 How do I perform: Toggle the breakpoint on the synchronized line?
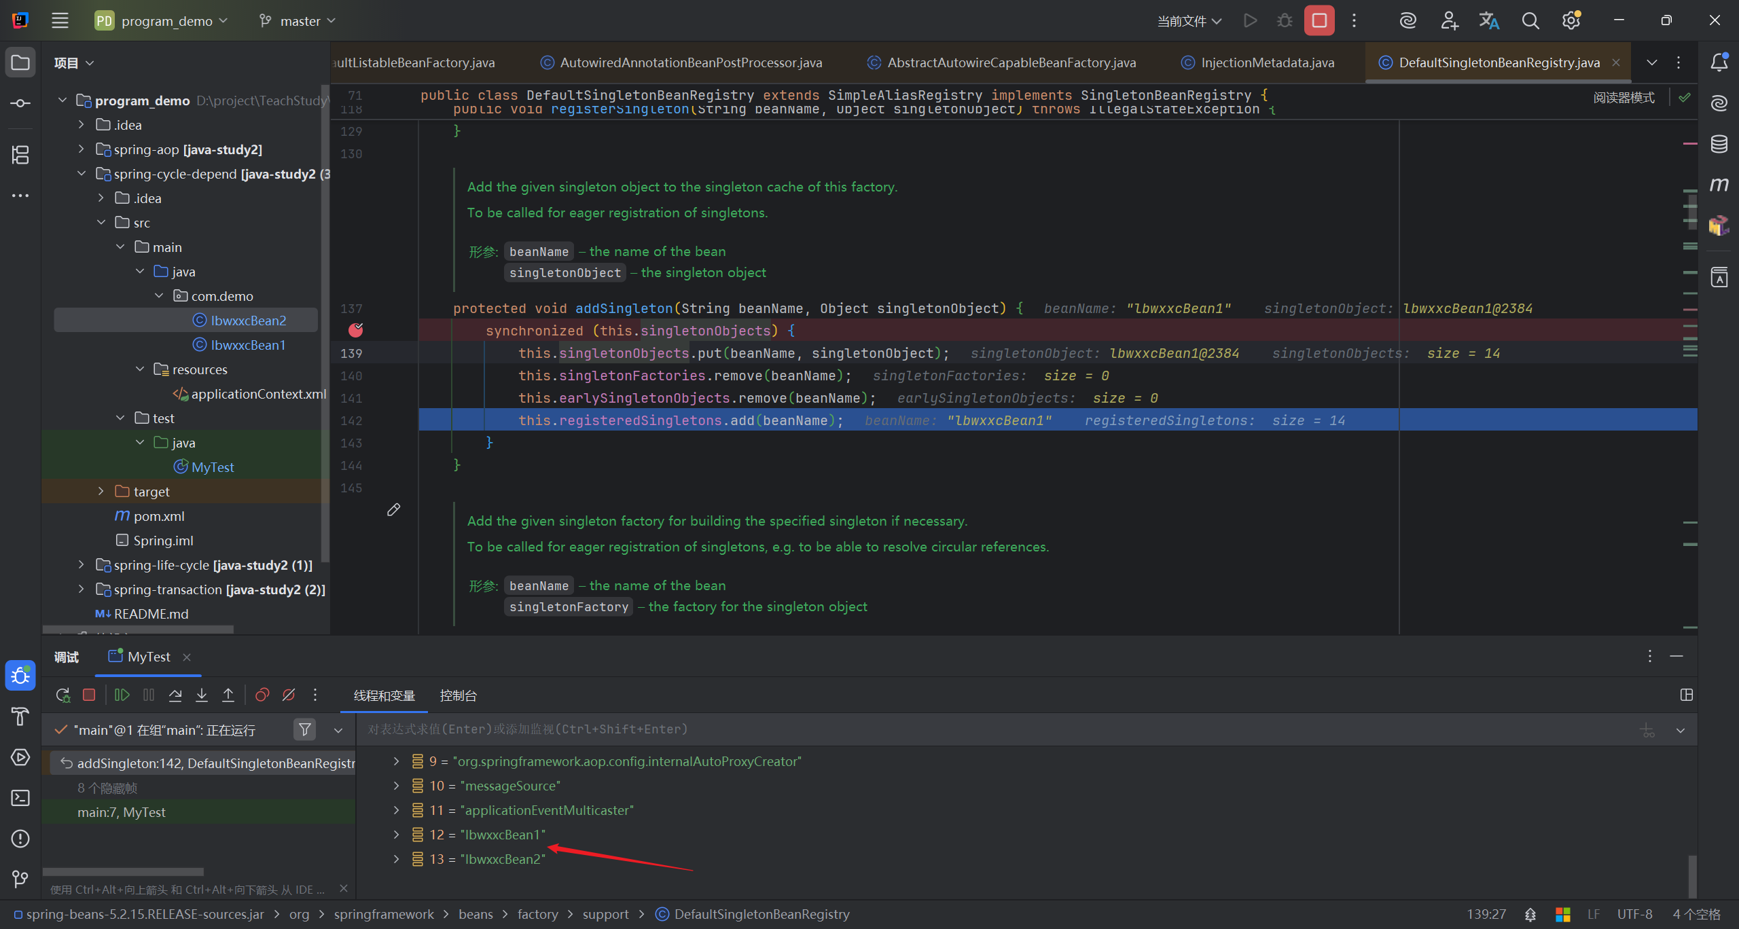(356, 330)
